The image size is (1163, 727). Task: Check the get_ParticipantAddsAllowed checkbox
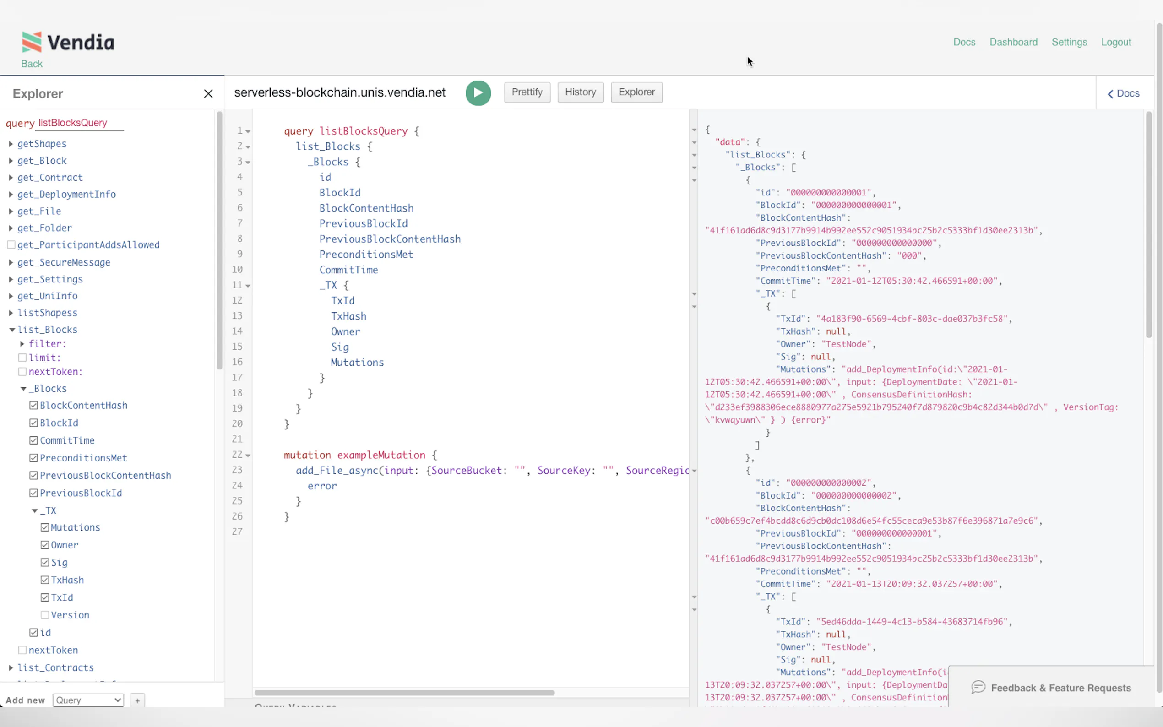click(x=11, y=245)
